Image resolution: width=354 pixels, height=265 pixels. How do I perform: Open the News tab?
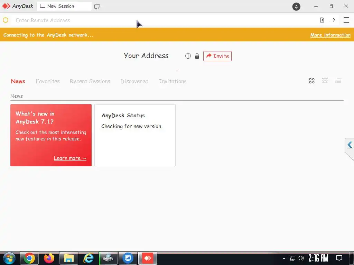18,81
